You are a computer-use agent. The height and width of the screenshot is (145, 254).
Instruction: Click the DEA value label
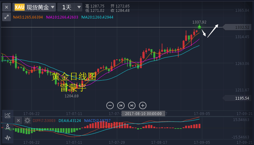pos(69,121)
